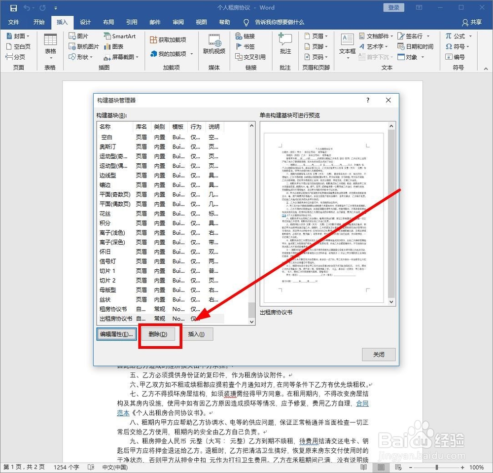Collapse the ribbon arrow
This screenshot has width=493, height=473.
(486, 68)
